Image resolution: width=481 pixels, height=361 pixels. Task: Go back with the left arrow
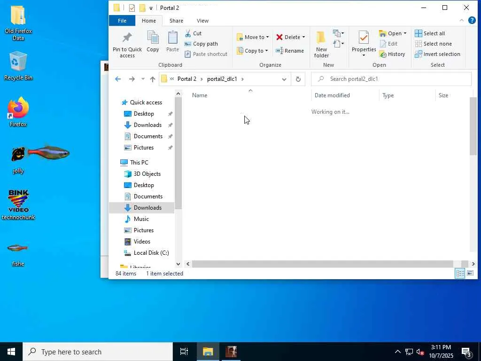[118, 79]
